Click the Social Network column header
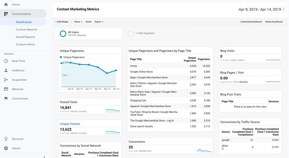The image size is (289, 158). pyautogui.click(x=66, y=154)
